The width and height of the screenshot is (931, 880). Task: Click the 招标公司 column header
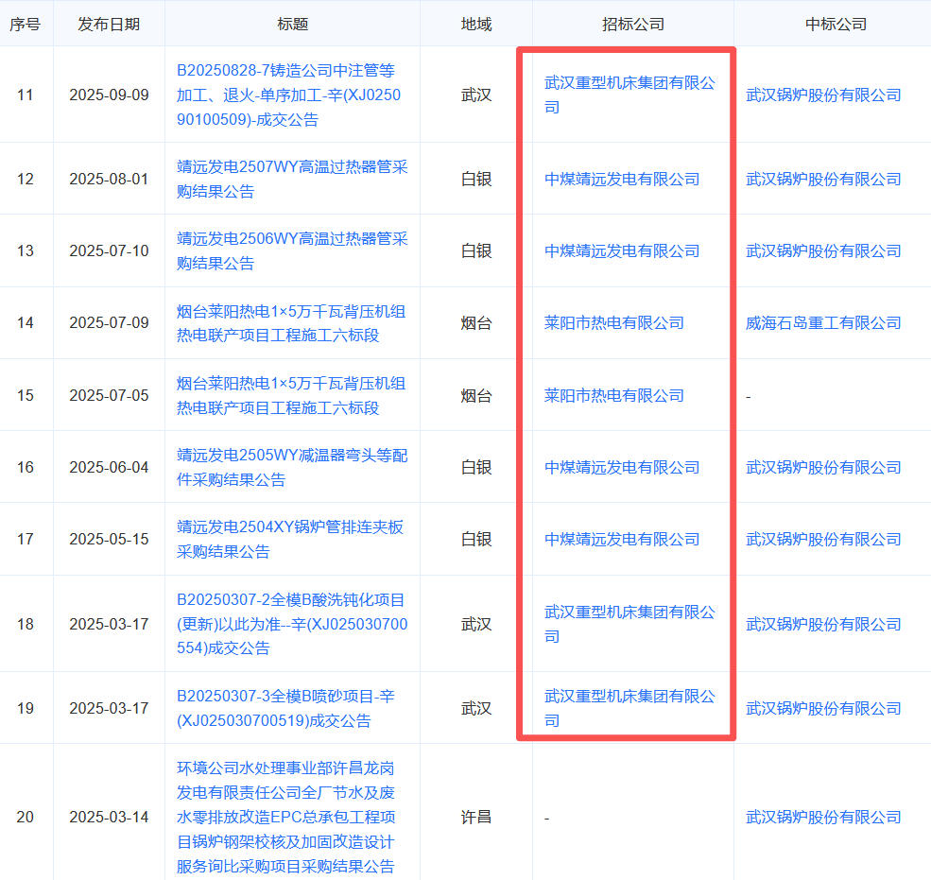[633, 24]
